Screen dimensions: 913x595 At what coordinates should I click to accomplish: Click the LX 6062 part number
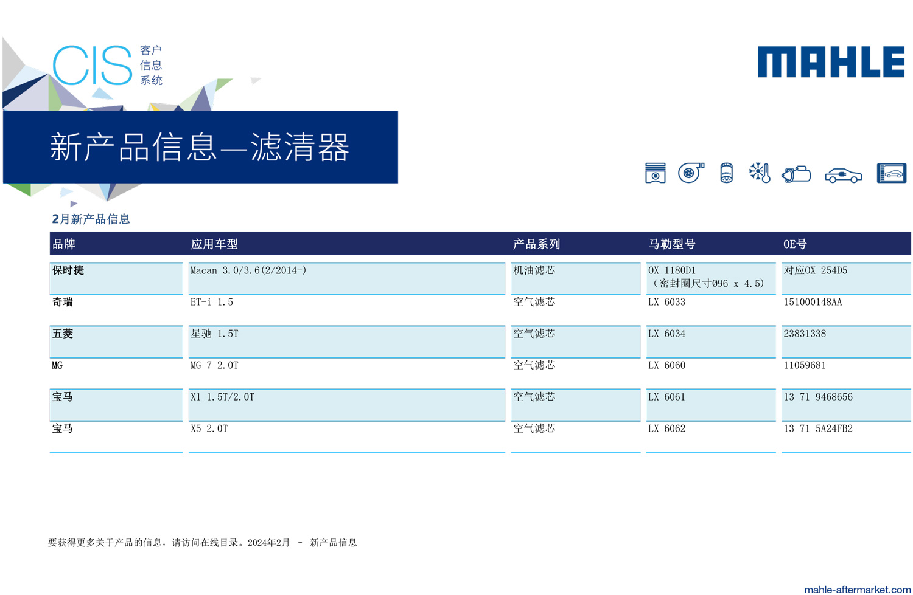[x=666, y=428]
